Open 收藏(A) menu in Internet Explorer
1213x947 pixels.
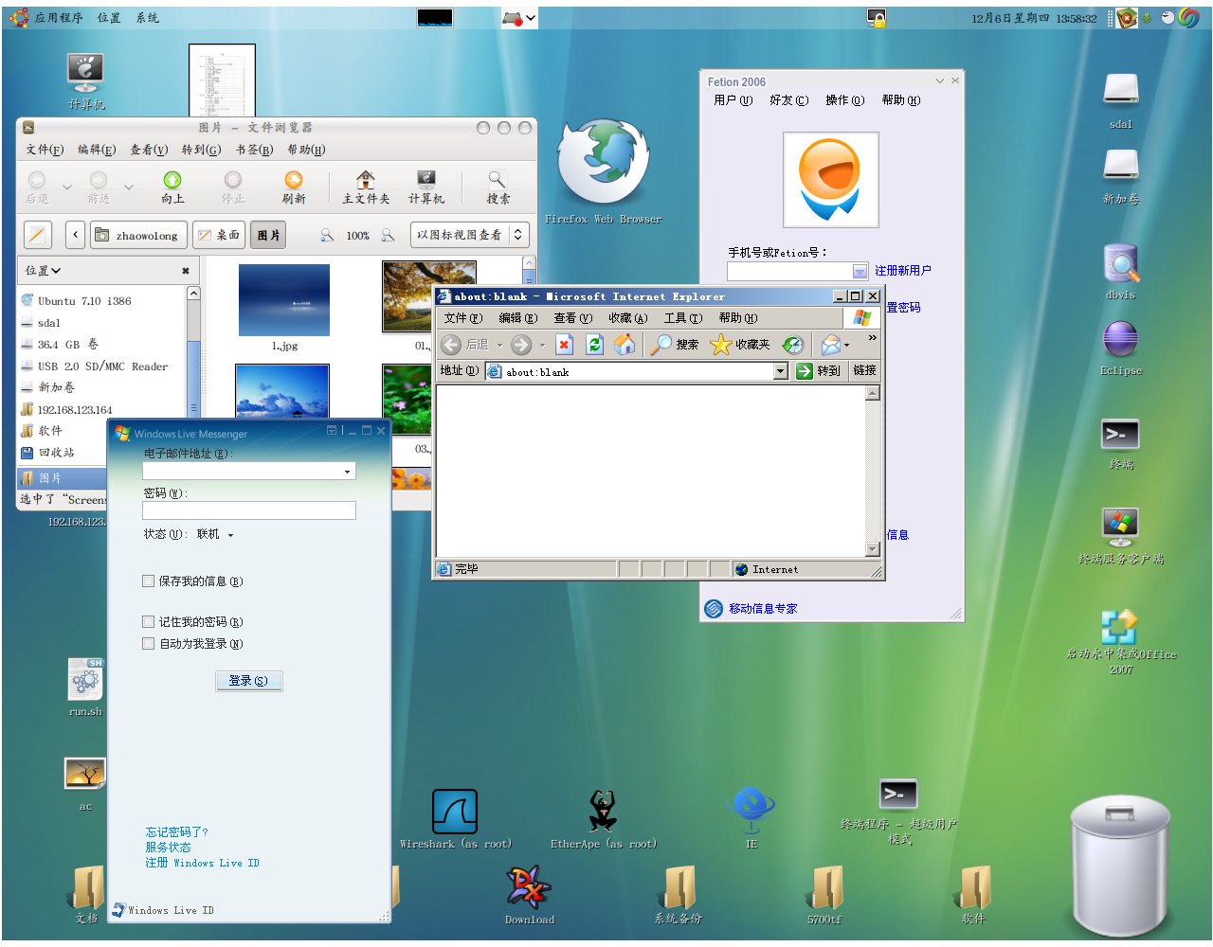pyautogui.click(x=628, y=318)
